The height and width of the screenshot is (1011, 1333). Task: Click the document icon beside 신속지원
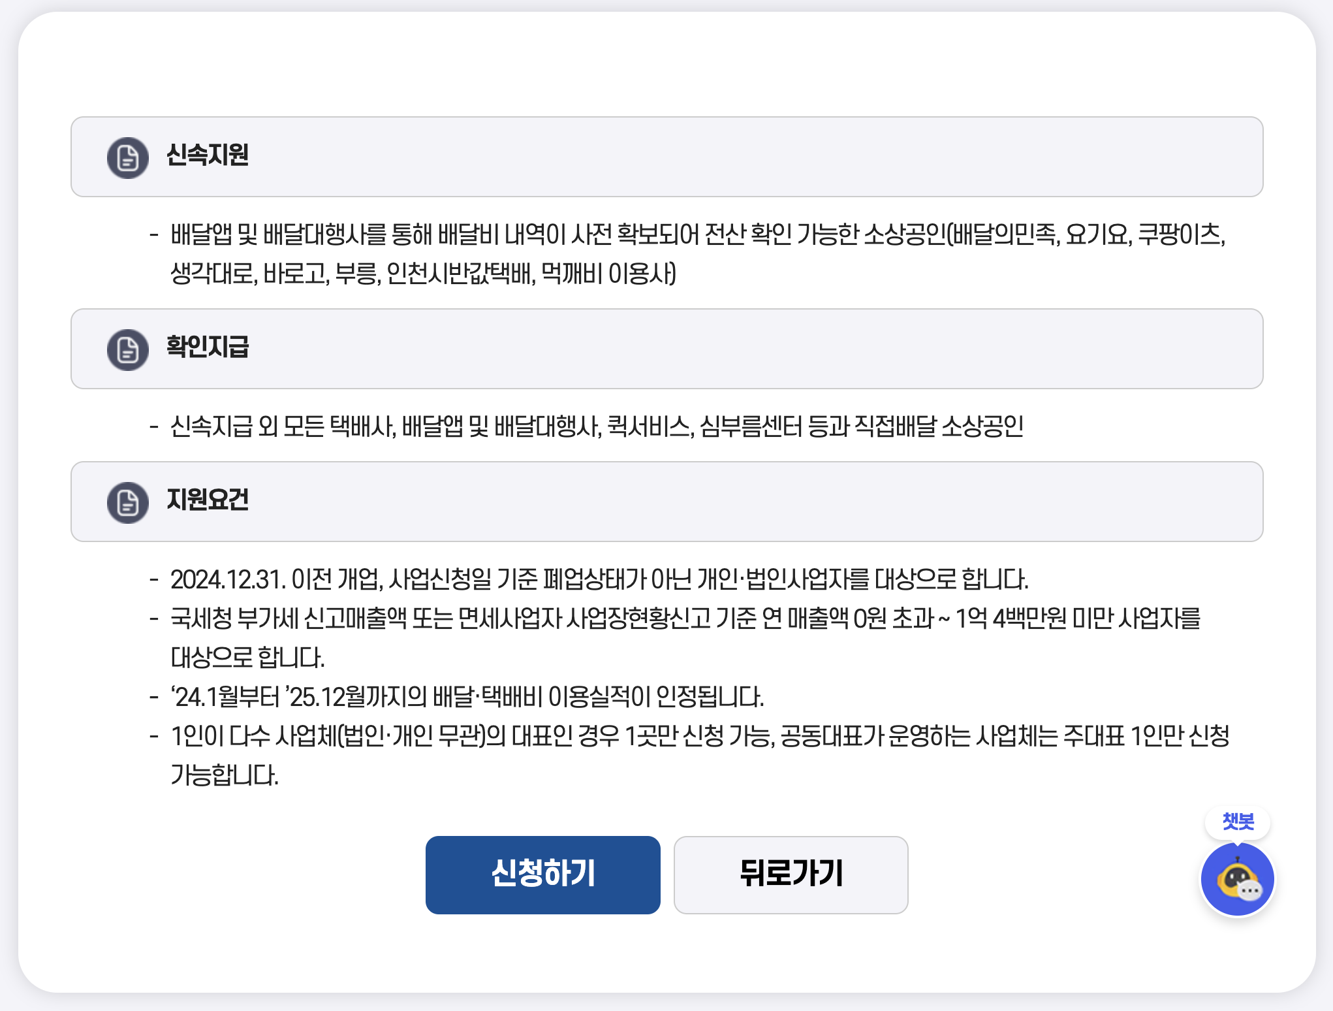tap(128, 157)
